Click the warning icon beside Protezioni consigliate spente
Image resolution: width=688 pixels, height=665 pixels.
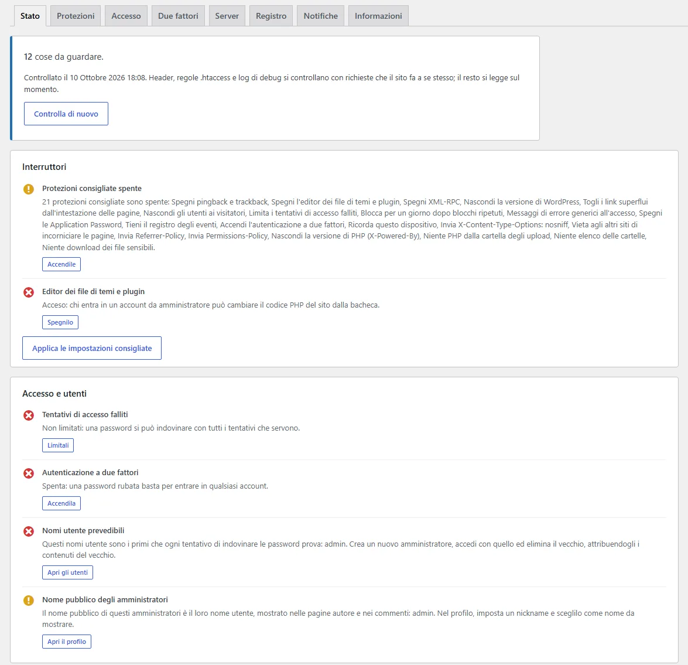pos(29,189)
